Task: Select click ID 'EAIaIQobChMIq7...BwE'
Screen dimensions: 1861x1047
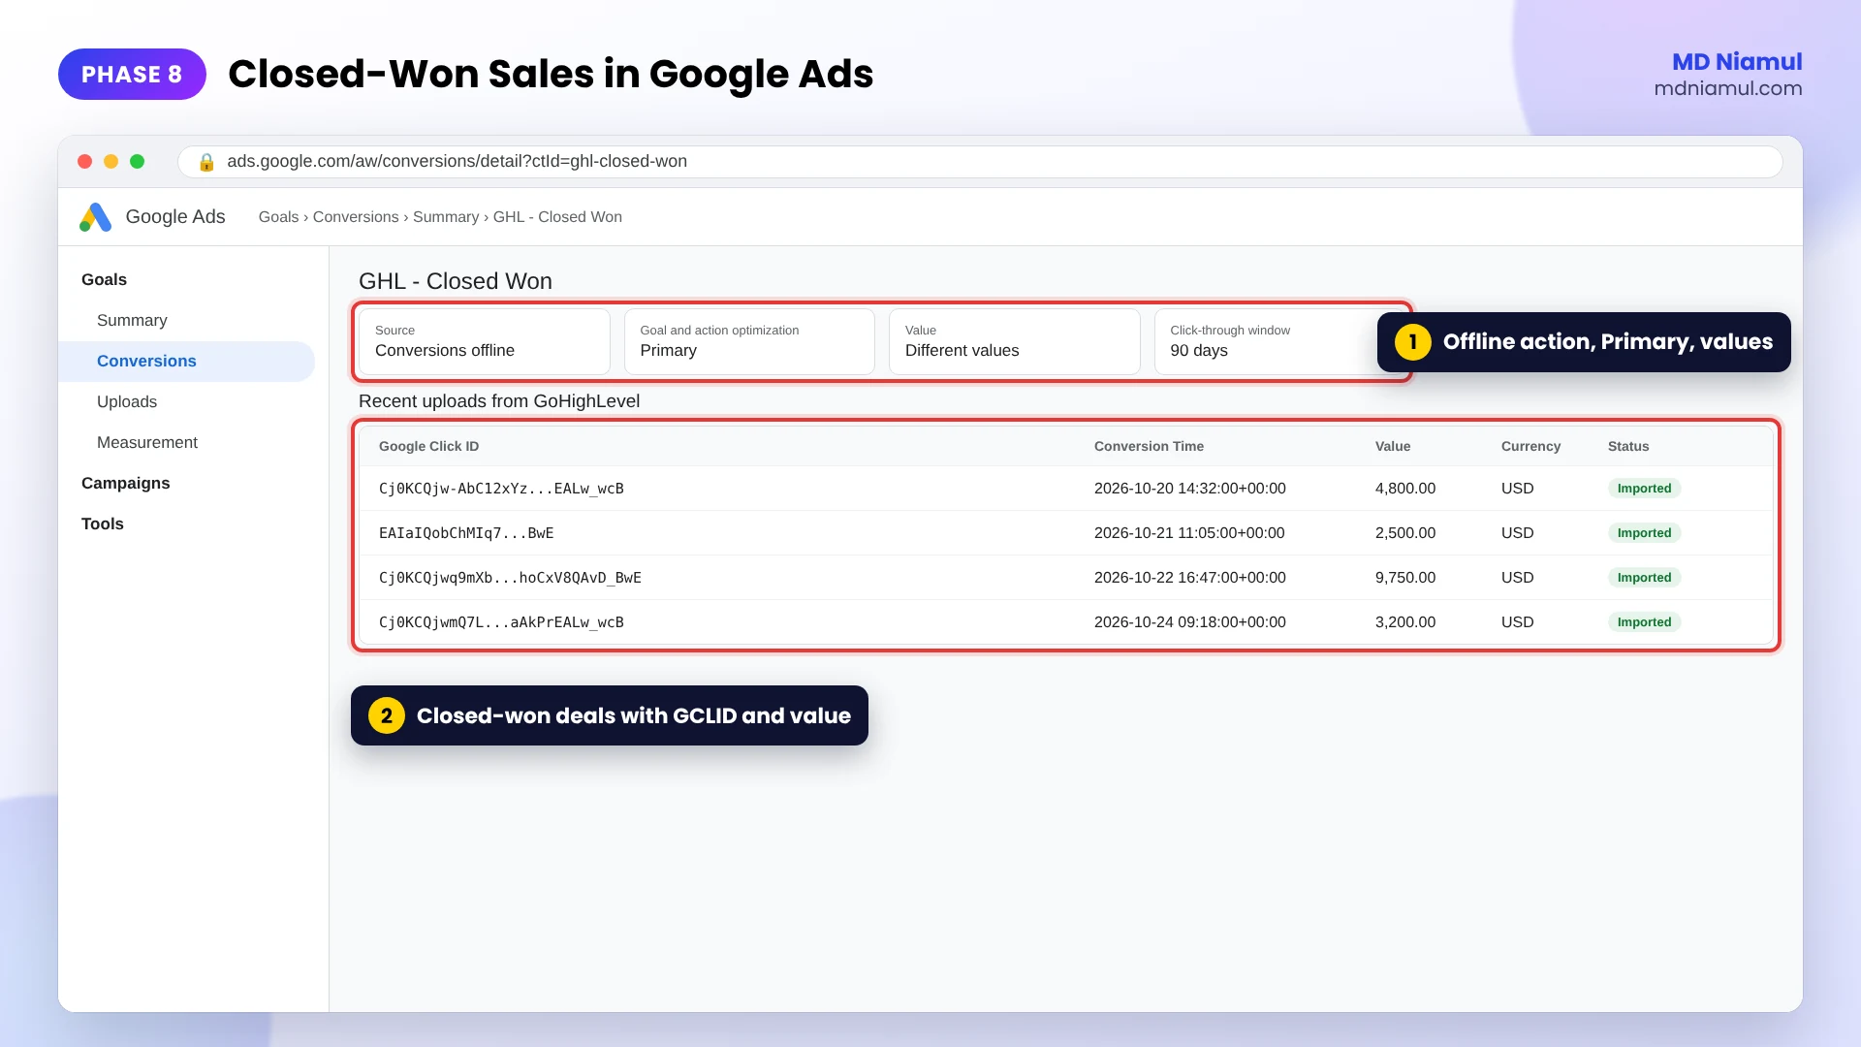Action: coord(466,533)
